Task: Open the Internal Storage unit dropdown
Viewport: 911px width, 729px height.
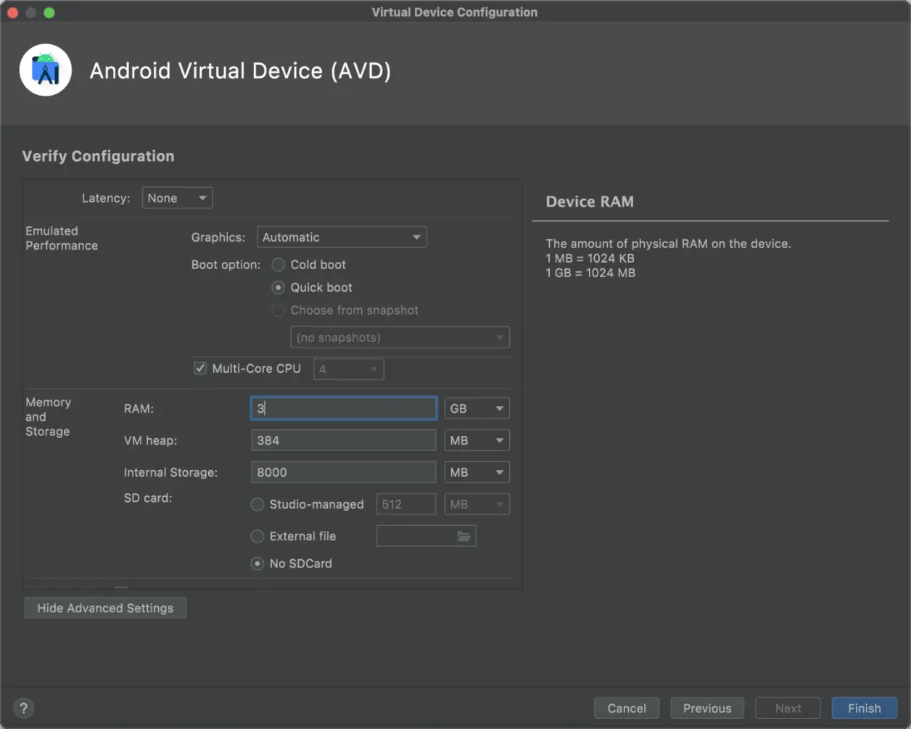Action: (477, 472)
